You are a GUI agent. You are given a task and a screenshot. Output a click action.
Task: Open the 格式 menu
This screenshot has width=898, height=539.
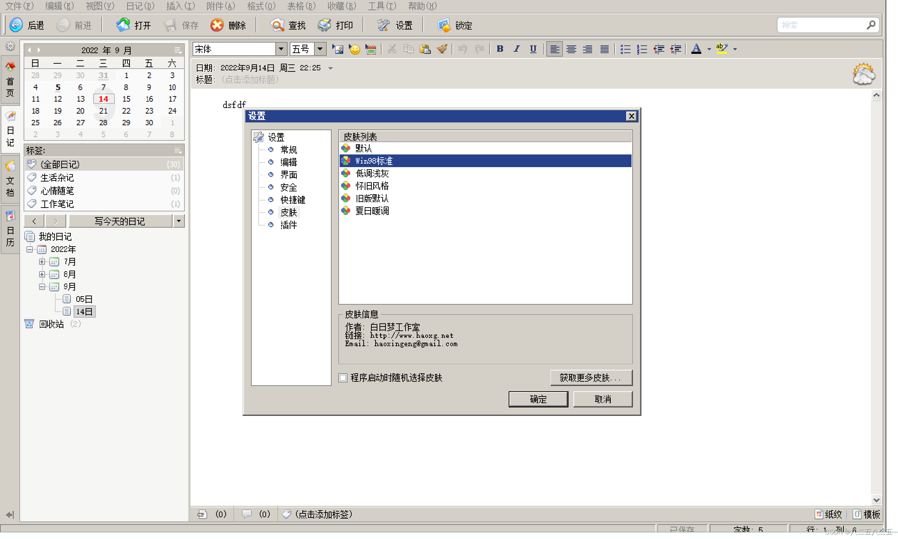261,6
